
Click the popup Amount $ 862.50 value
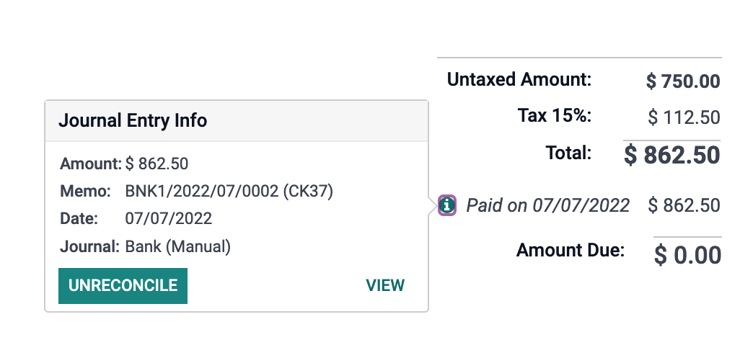pyautogui.click(x=157, y=164)
